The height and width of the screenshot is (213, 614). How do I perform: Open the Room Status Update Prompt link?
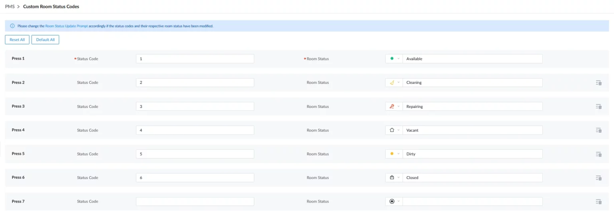(66, 26)
